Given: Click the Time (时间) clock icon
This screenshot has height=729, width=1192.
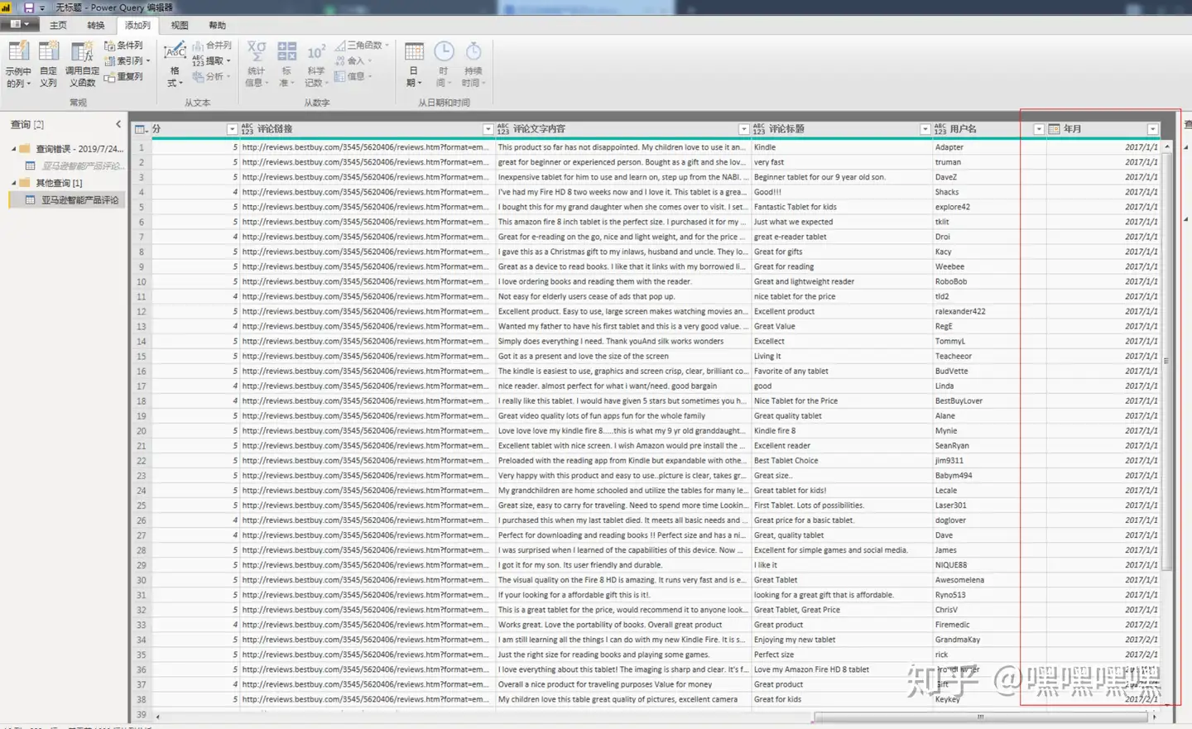Looking at the screenshot, I should 444,52.
